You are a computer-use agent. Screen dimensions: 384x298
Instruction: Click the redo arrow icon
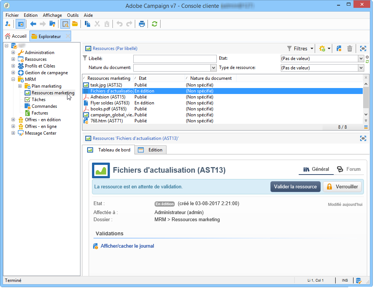point(129,24)
